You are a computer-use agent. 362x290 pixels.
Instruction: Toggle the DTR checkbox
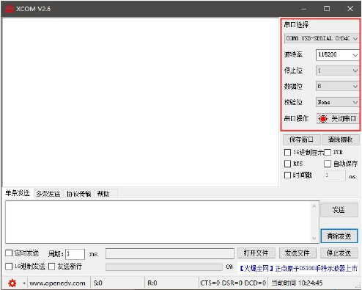click(328, 153)
